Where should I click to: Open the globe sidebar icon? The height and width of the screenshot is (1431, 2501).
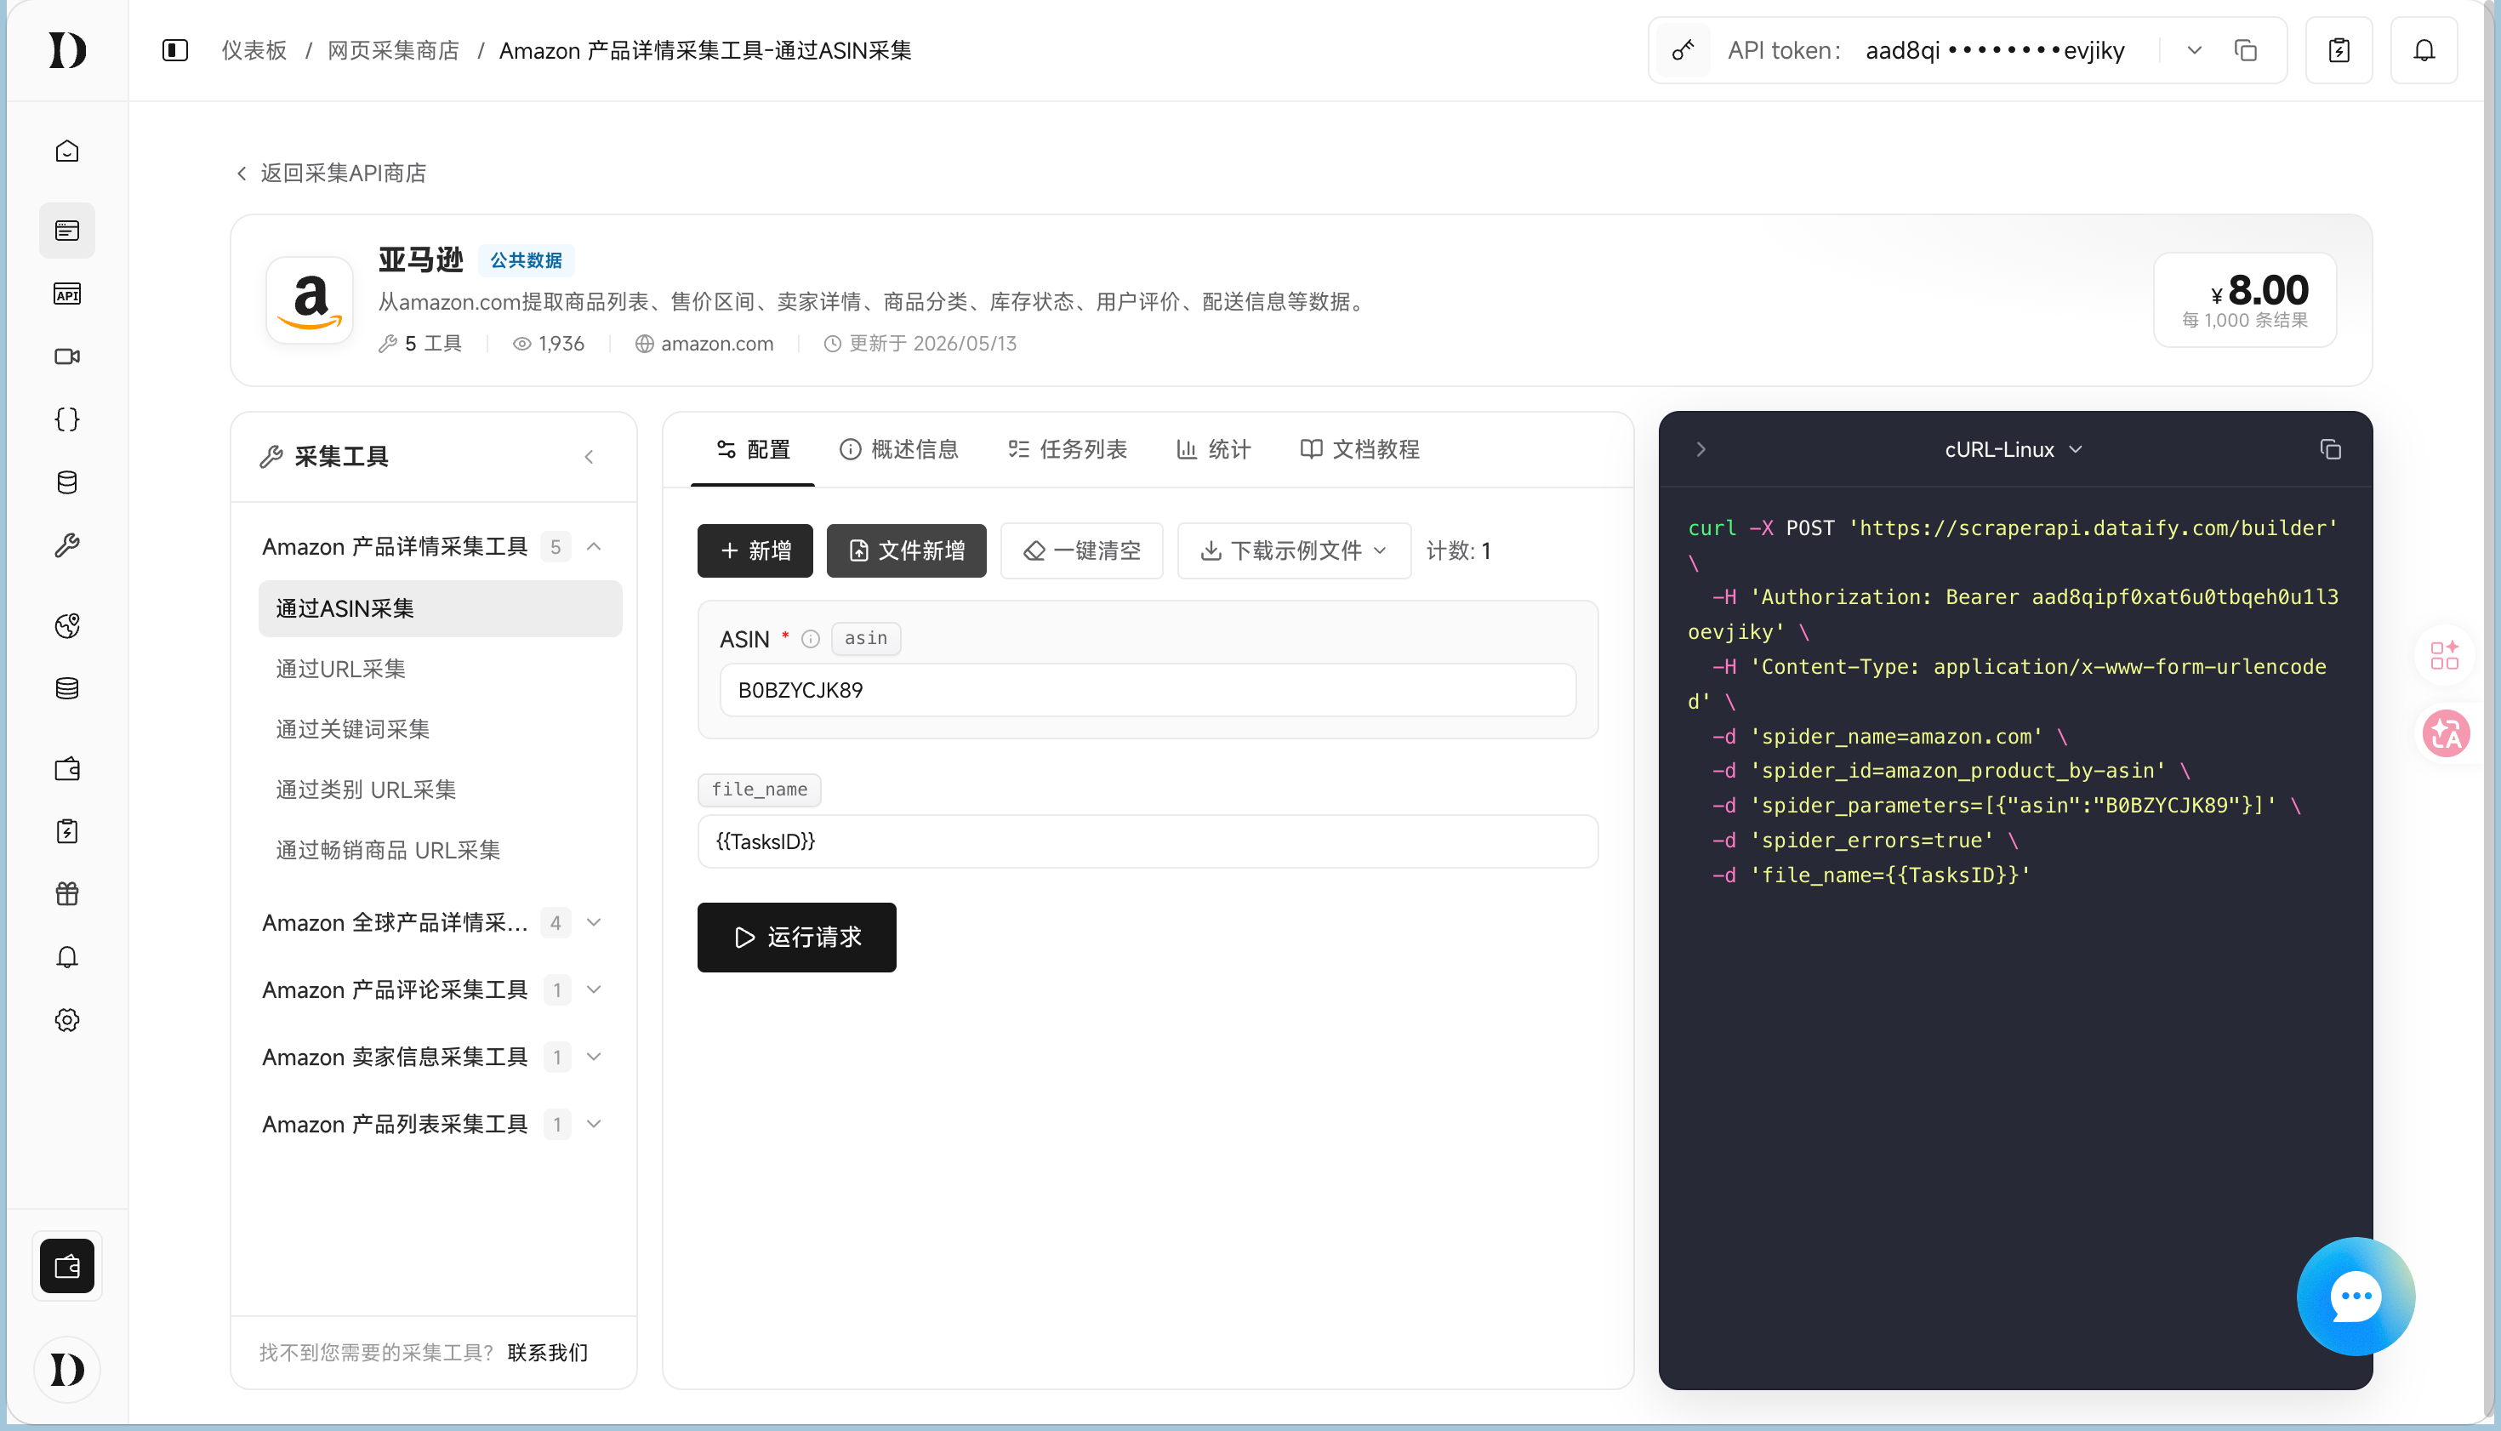(x=67, y=626)
